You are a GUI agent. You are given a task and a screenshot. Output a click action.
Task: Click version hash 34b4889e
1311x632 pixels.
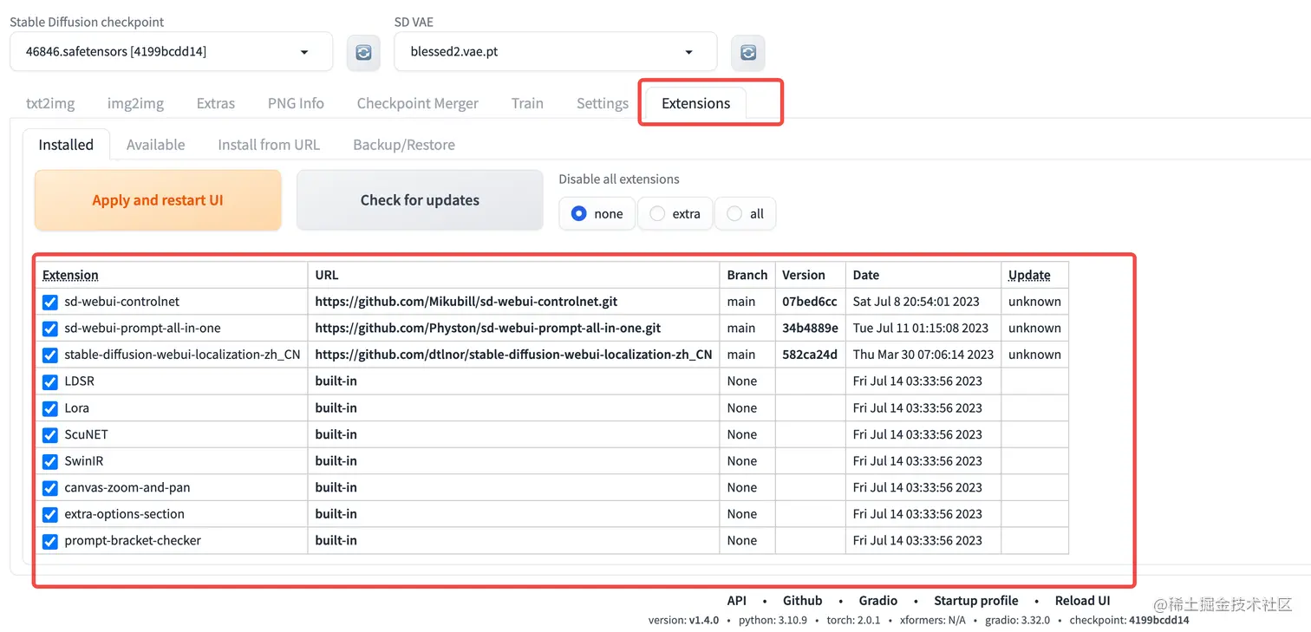point(810,328)
